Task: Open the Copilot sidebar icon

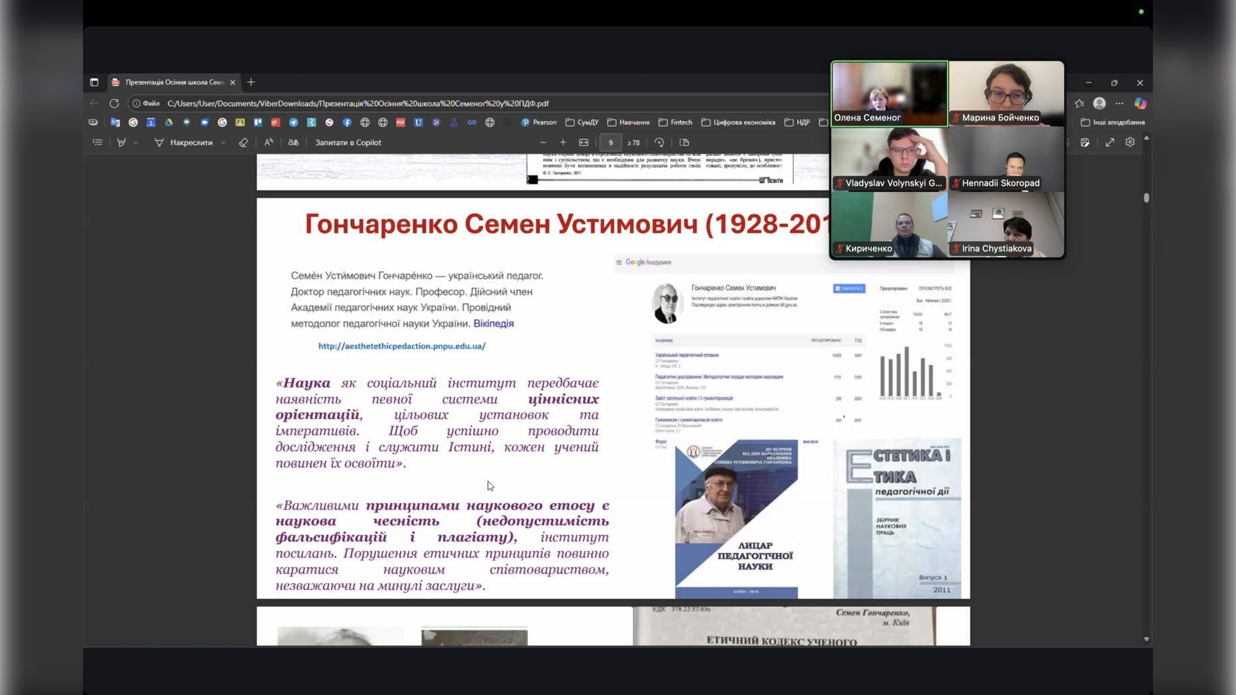Action: pos(1140,103)
